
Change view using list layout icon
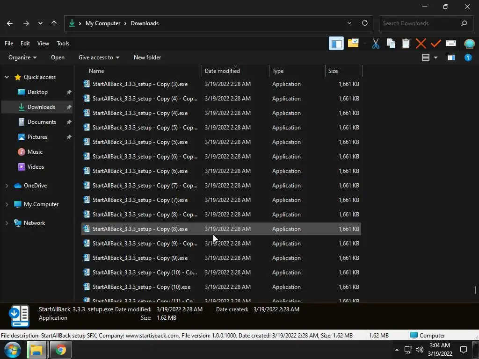[426, 57]
